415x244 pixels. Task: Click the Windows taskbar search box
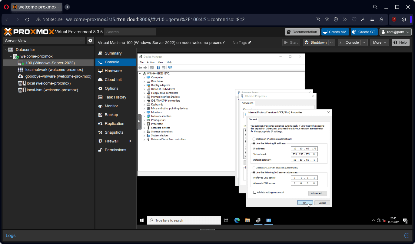point(184,220)
